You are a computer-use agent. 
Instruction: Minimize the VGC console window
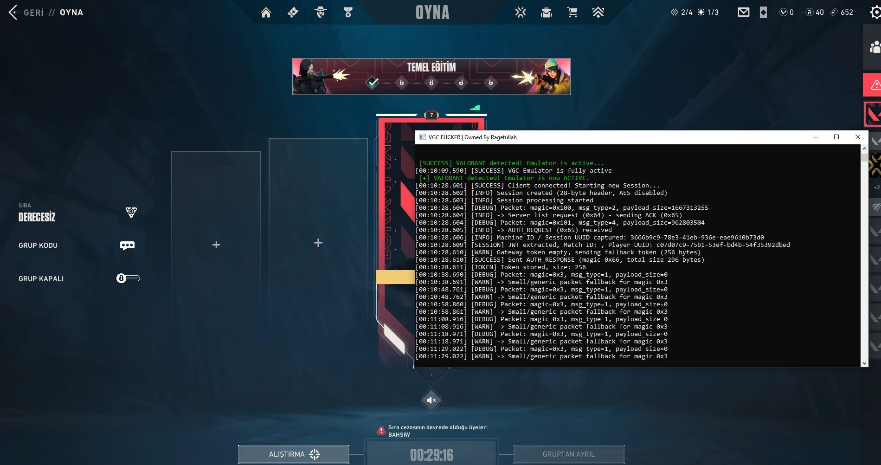[x=816, y=137]
